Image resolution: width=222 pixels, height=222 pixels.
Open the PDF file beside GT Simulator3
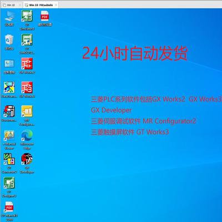tap(45, 18)
